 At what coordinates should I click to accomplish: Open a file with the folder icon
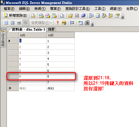click(70, 15)
